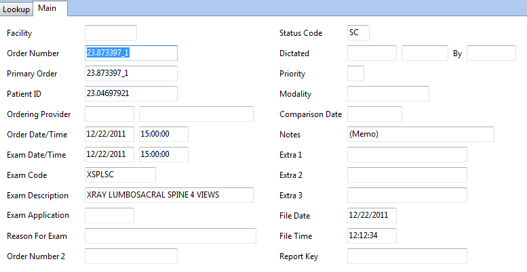Click the Exam Description label

coord(38,196)
